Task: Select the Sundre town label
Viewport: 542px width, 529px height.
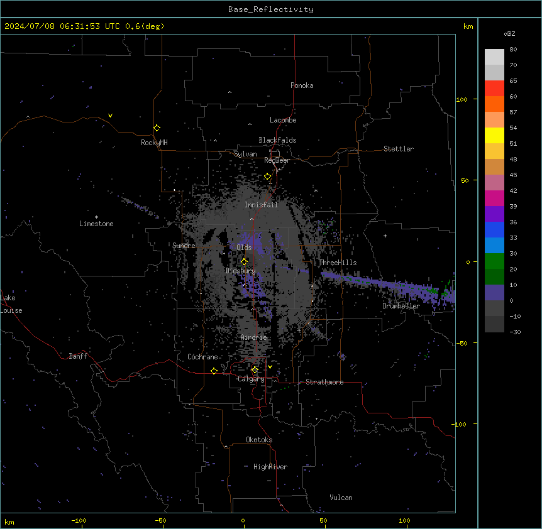Action: (x=184, y=246)
